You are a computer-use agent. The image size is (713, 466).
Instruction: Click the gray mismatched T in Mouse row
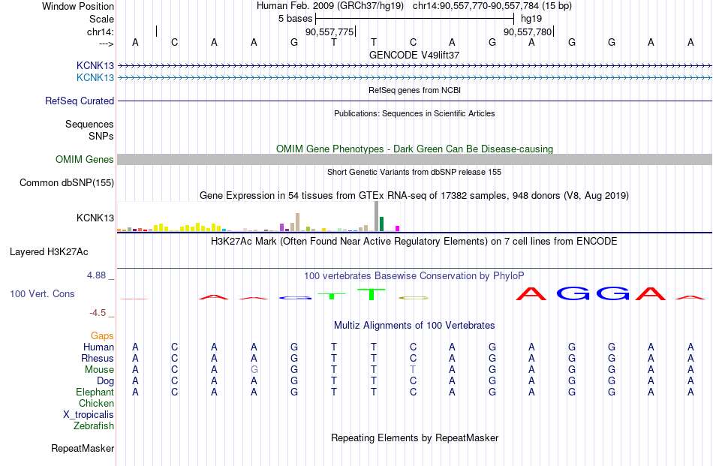[413, 370]
